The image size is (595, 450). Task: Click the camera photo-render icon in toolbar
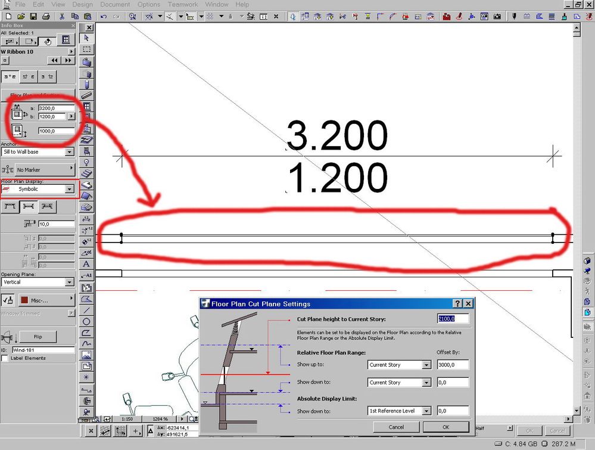coord(497,16)
